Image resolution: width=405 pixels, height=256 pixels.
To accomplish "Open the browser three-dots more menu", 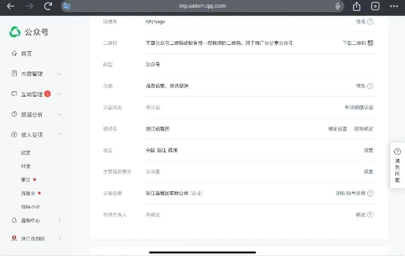I will tap(394, 6).
